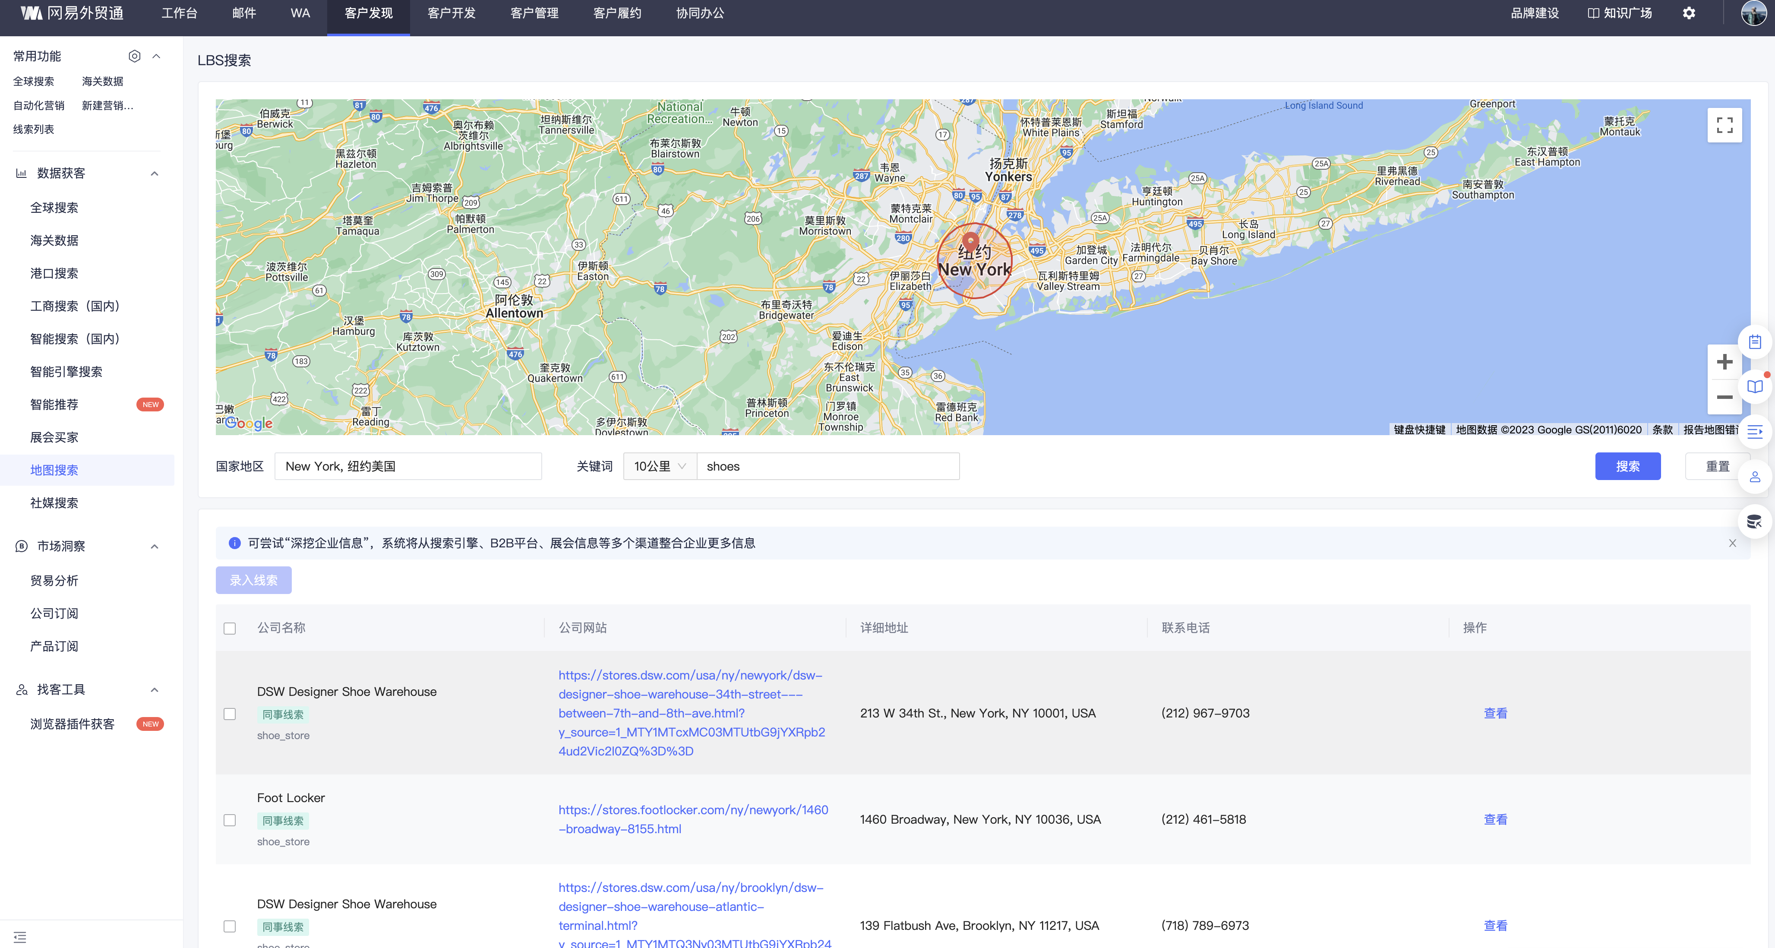The image size is (1775, 948).
Task: Open the list-arrow floating side icon
Action: coord(1755,432)
